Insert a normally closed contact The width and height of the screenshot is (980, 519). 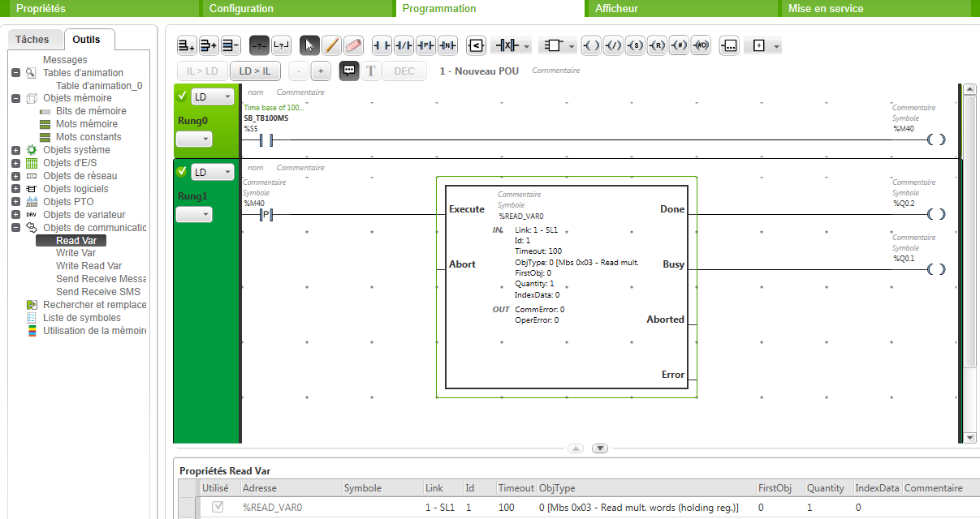404,45
